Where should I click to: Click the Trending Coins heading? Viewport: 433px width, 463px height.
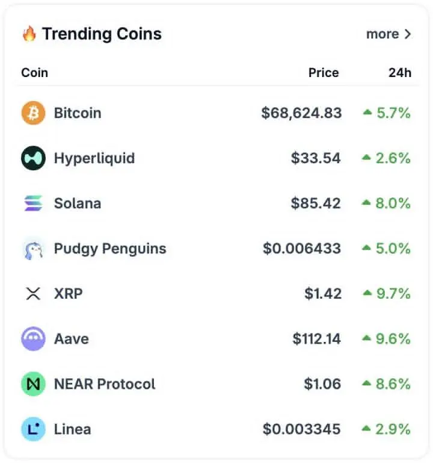[x=101, y=34]
